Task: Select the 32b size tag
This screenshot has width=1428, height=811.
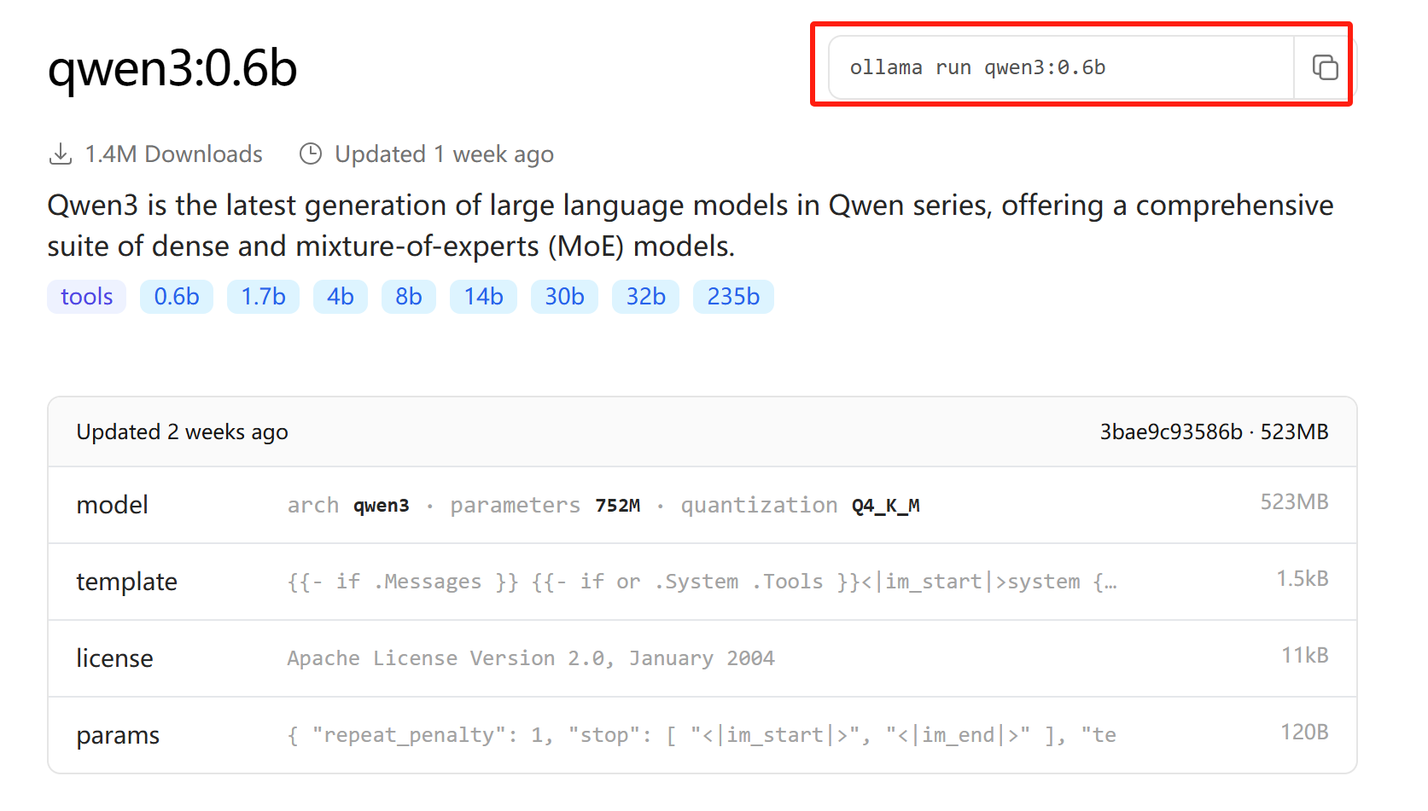Action: pyautogui.click(x=645, y=297)
